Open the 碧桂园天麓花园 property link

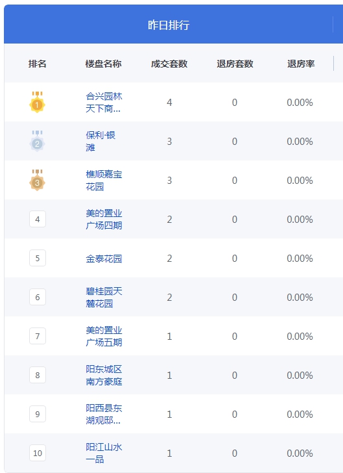pos(104,297)
